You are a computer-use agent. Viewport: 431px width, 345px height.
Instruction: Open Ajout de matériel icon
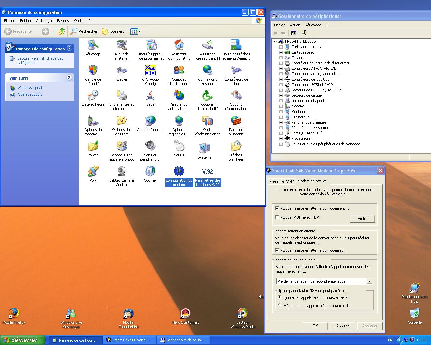(122, 45)
